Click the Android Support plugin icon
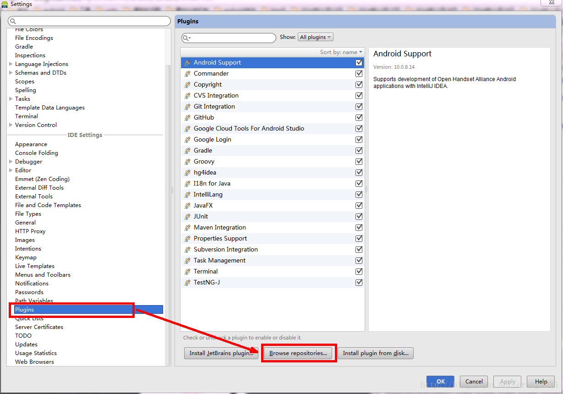This screenshot has height=394, width=563. [x=187, y=63]
